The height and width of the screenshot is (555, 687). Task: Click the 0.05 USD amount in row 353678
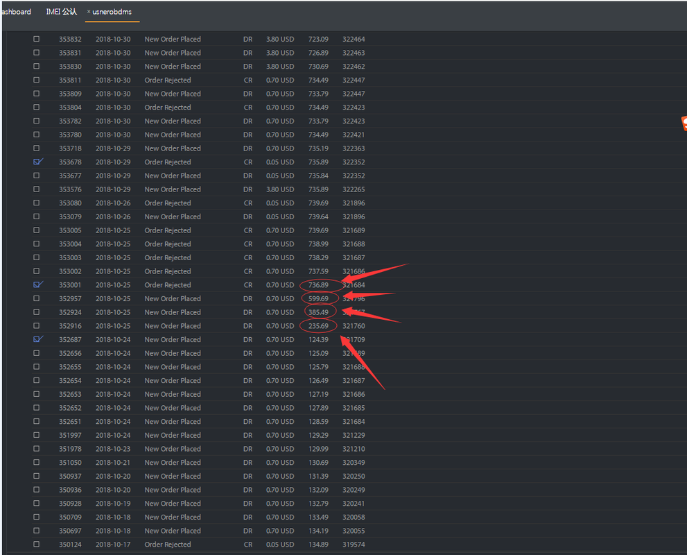pyautogui.click(x=280, y=162)
